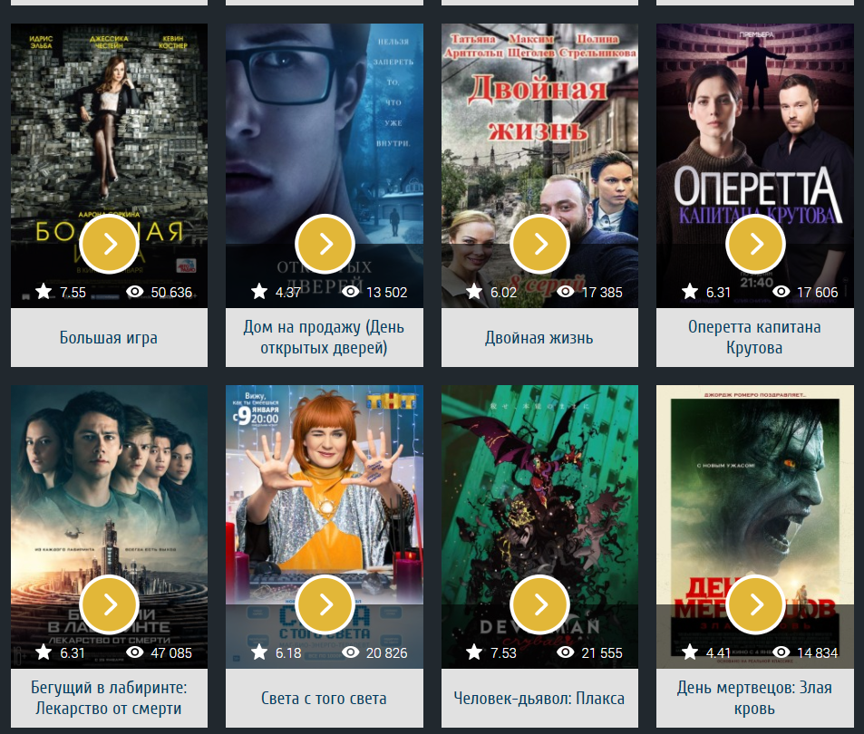The width and height of the screenshot is (864, 734).
Task: Click the star rating icon showing 7.53
Action: point(474,652)
